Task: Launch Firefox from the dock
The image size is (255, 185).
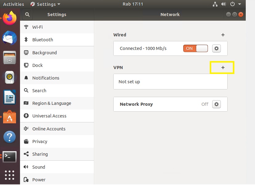Action: click(x=10, y=18)
